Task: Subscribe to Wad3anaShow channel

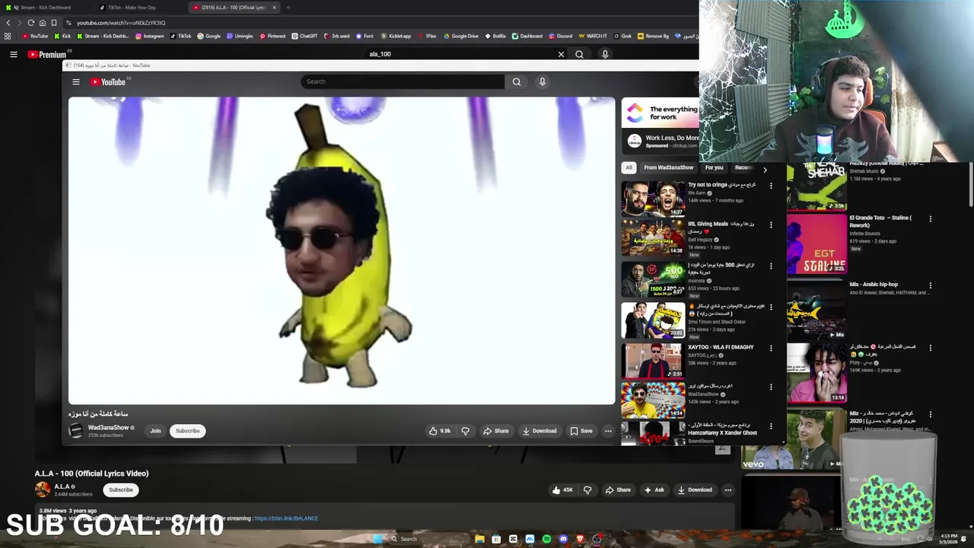Action: (x=187, y=431)
